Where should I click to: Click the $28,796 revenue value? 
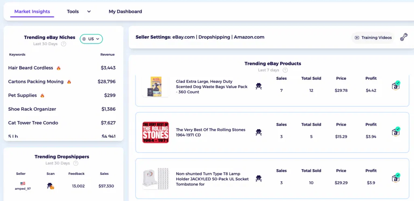pos(107,81)
